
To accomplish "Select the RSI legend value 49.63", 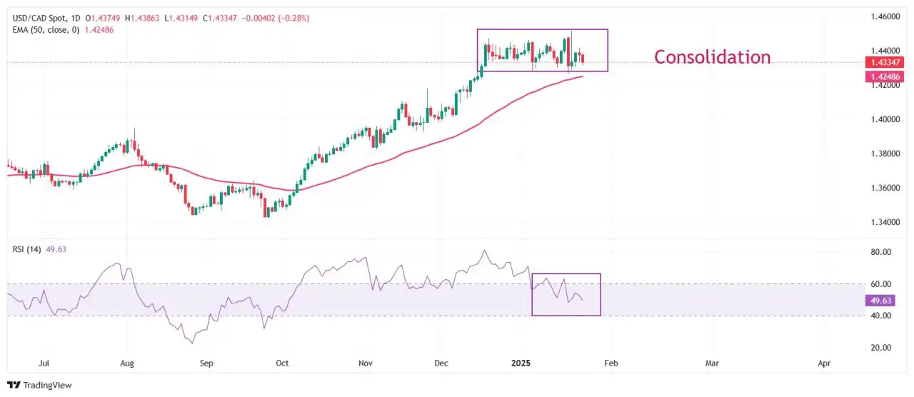I will point(58,249).
